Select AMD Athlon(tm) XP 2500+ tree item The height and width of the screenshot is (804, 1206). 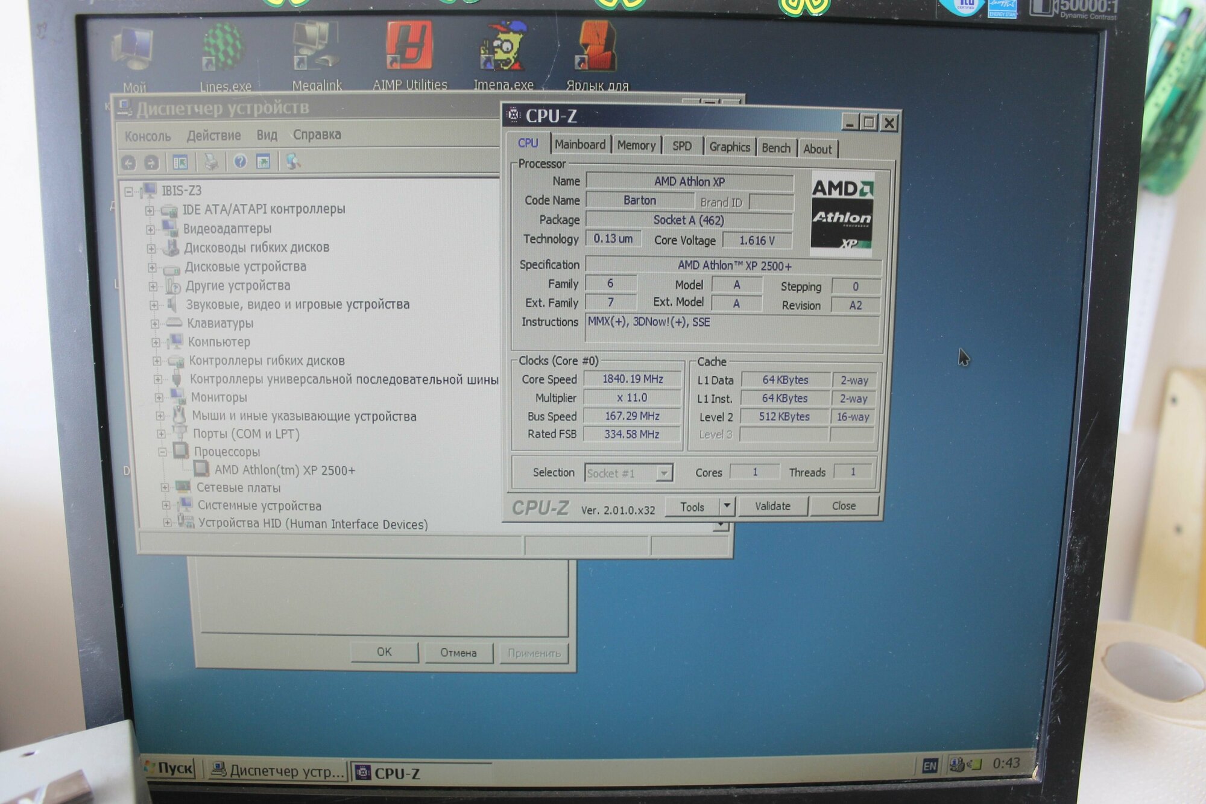[285, 470]
